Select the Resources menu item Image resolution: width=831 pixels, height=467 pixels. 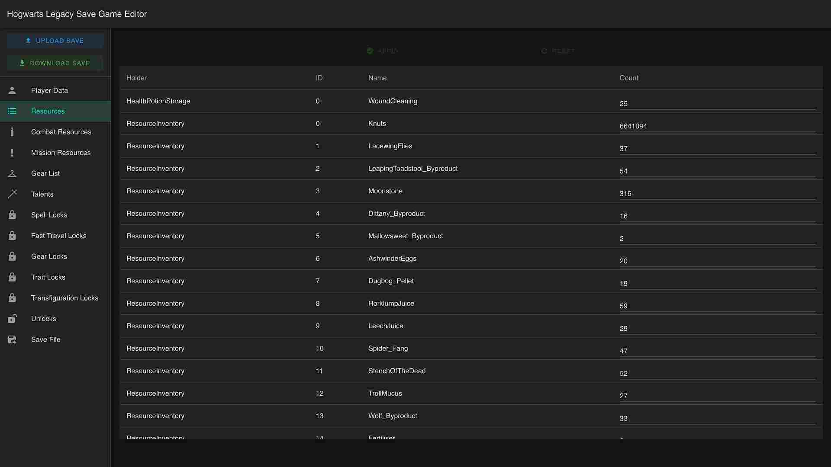[x=55, y=111]
